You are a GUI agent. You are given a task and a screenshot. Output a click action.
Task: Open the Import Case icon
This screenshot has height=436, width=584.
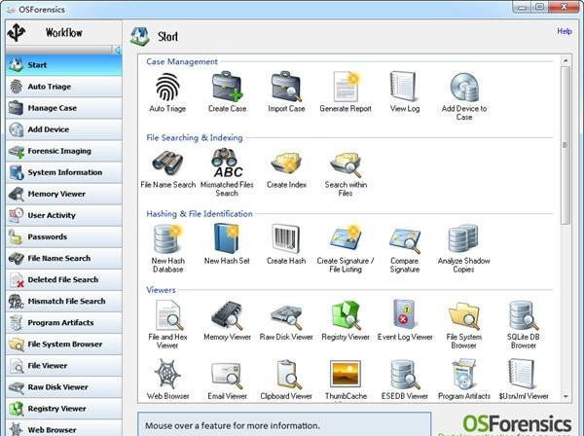pyautogui.click(x=286, y=88)
